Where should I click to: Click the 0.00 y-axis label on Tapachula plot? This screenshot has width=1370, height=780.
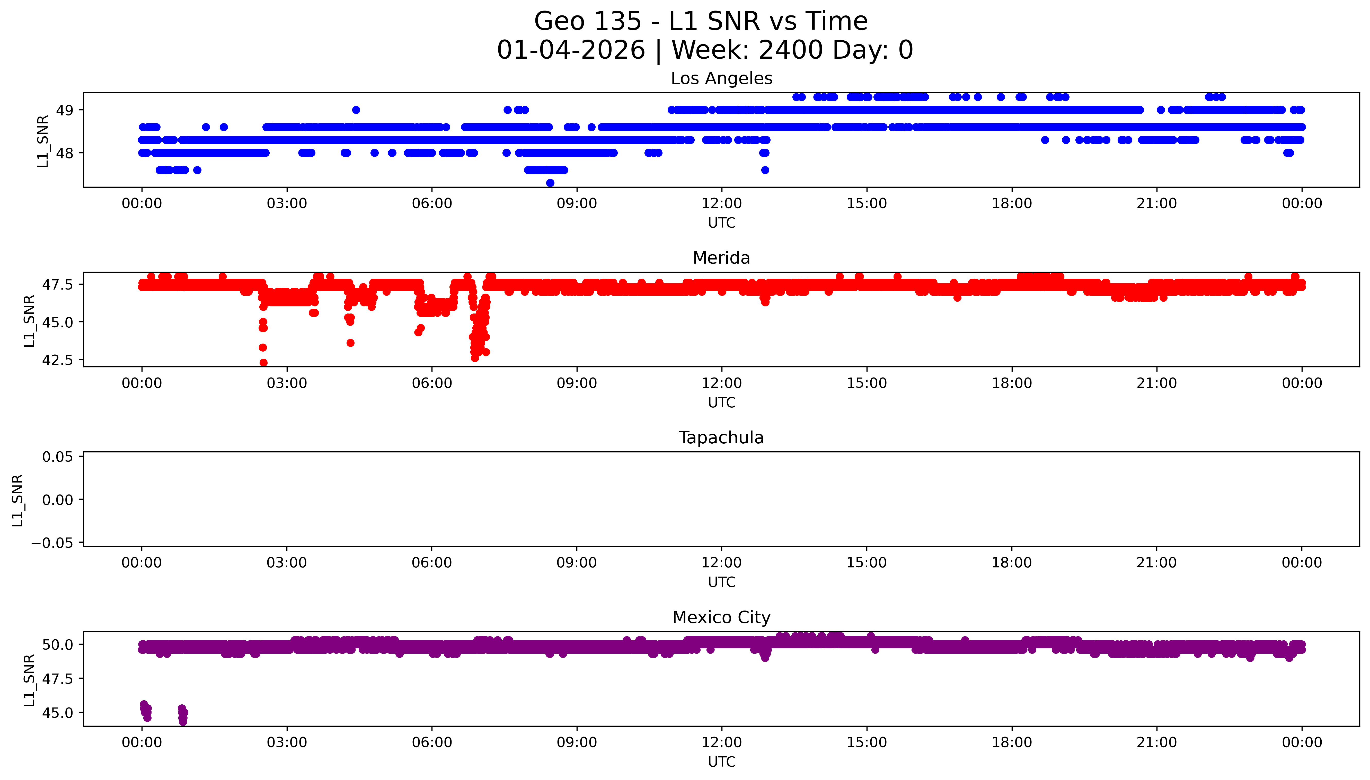(57, 500)
